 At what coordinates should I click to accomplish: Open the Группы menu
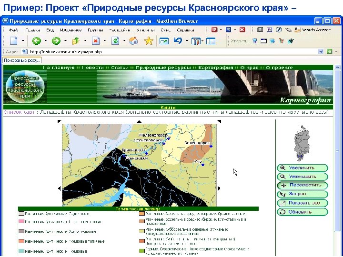pyautogui.click(x=95, y=30)
